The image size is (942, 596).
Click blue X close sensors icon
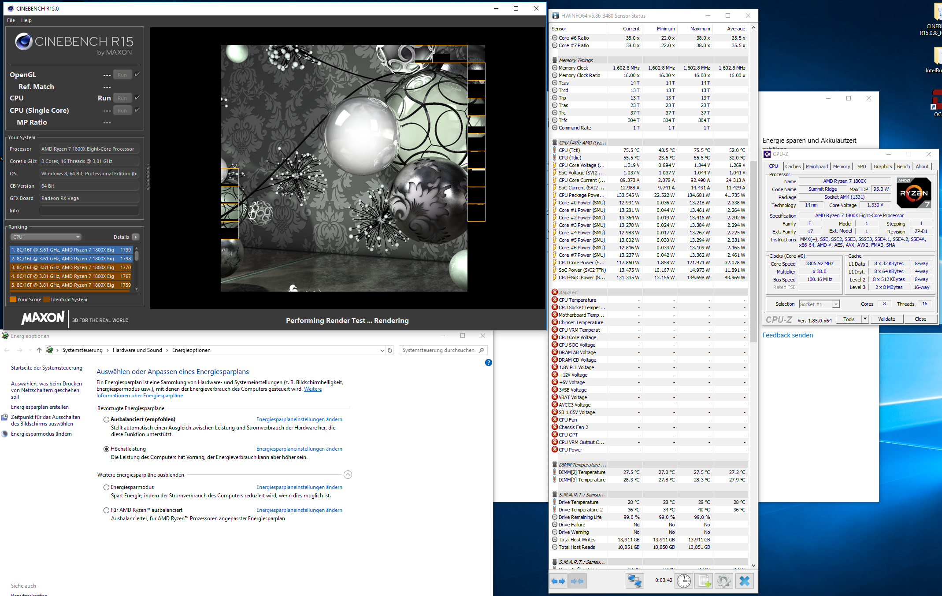coord(745,581)
